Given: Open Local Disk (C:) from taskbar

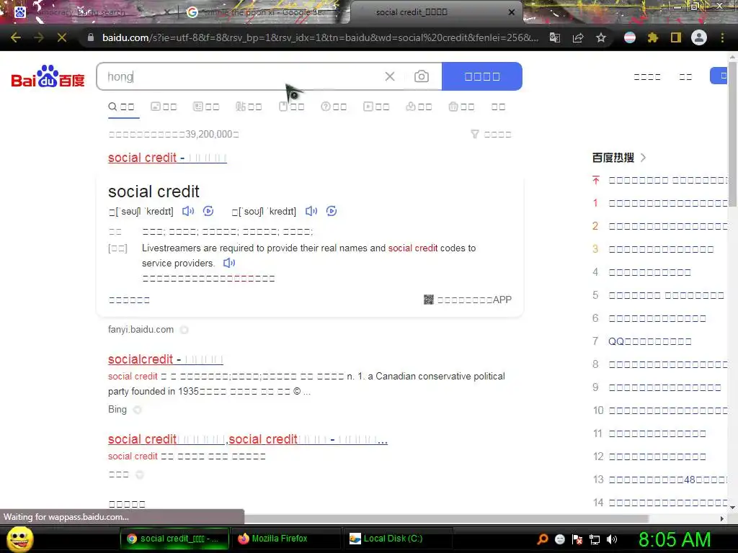Looking at the screenshot, I should [x=398, y=539].
